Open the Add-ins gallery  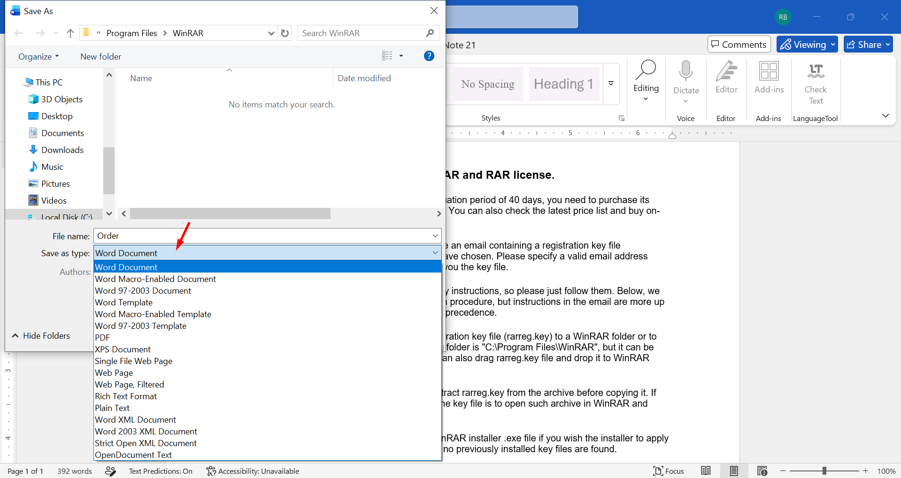point(769,77)
